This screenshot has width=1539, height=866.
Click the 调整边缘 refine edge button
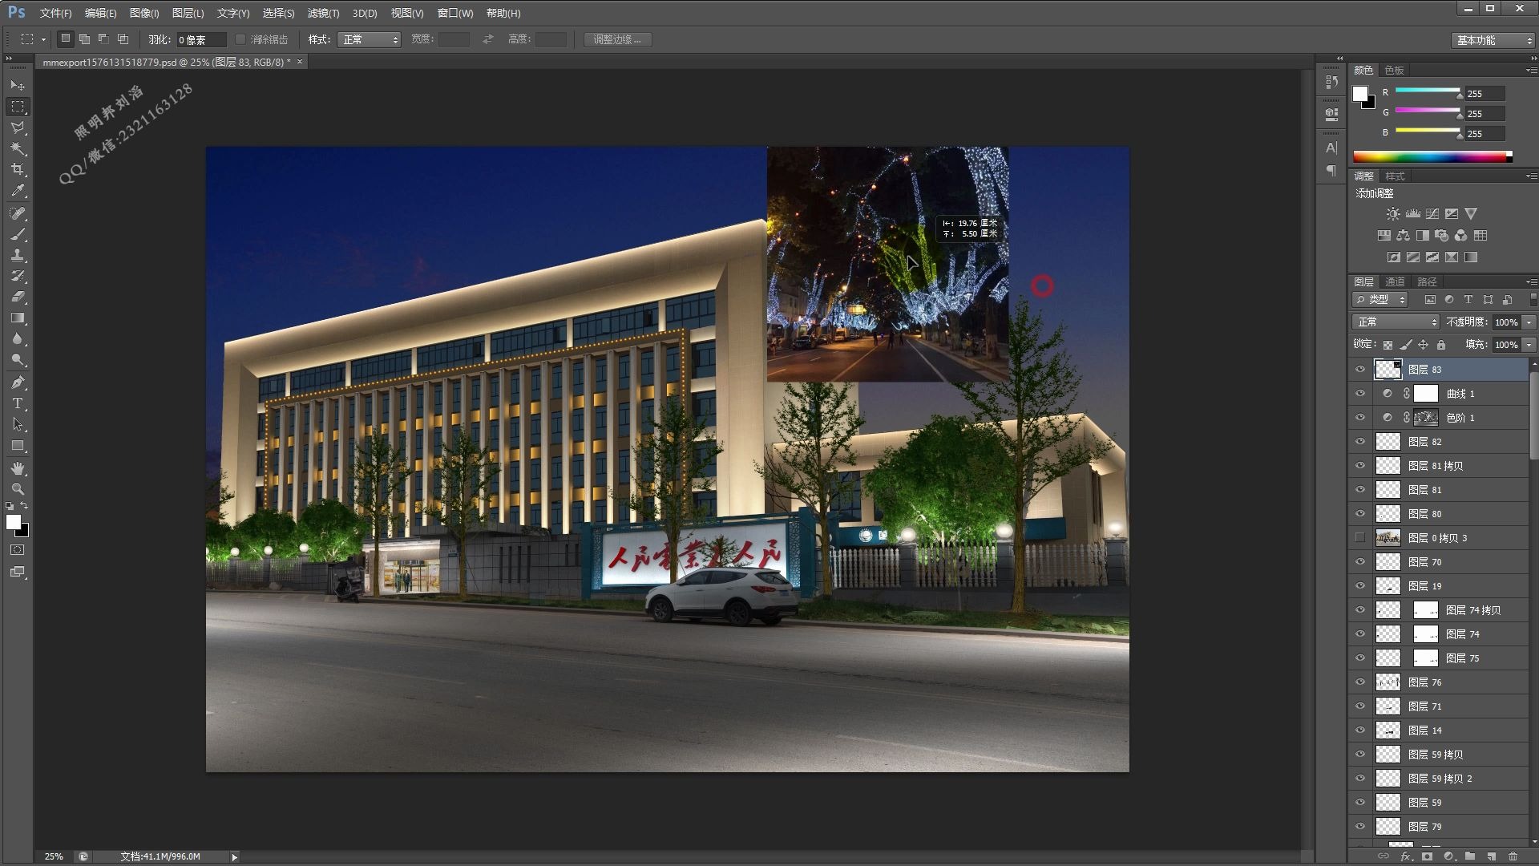point(617,39)
